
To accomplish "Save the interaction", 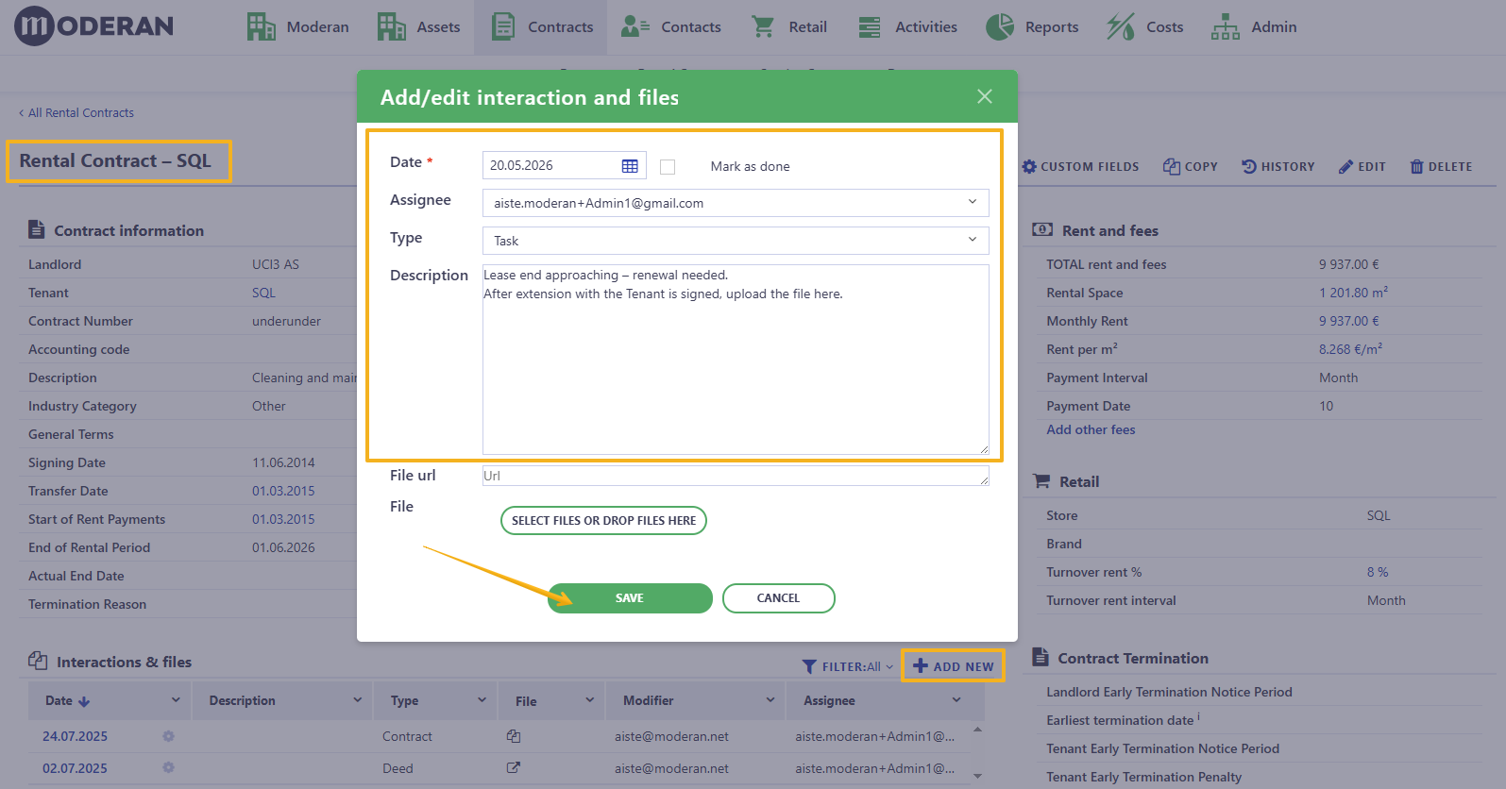I will [630, 598].
